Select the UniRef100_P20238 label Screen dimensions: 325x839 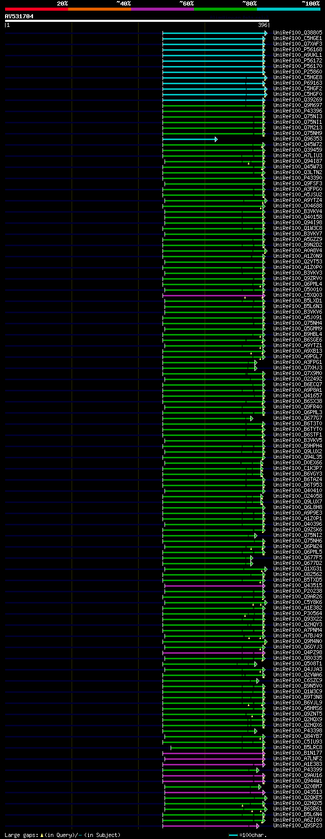tap(298, 591)
